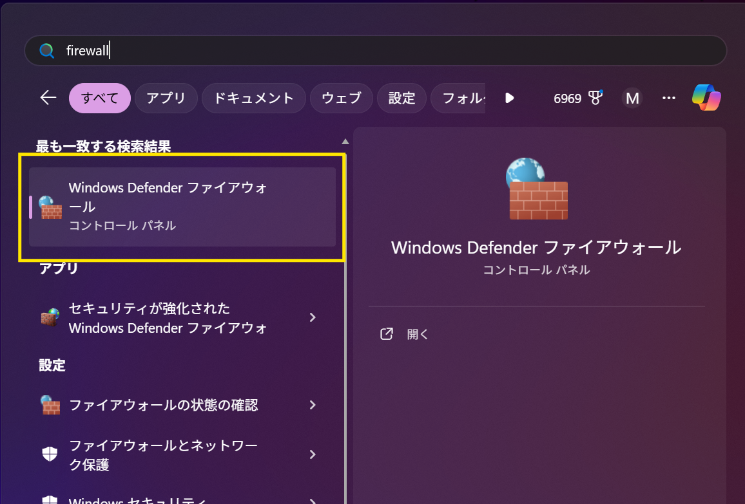Open the Windows Defender ファイアウォール best match result
The width and height of the screenshot is (745, 504).
(x=182, y=207)
